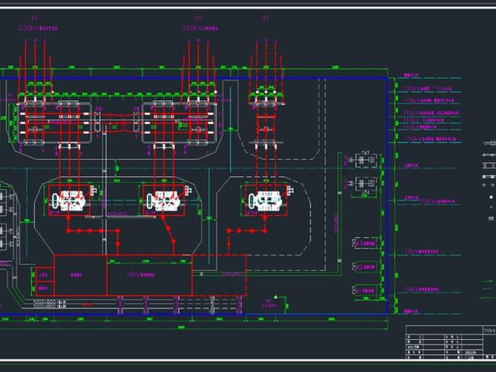This screenshot has width=496, height=372.
Task: Pick the green triangle elevation marker
Action: point(275,297)
